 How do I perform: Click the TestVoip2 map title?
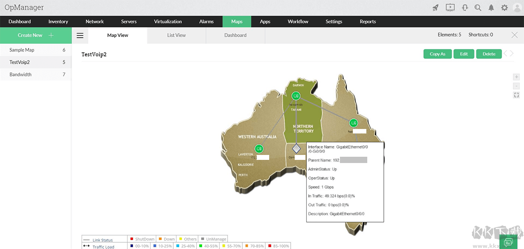point(94,54)
